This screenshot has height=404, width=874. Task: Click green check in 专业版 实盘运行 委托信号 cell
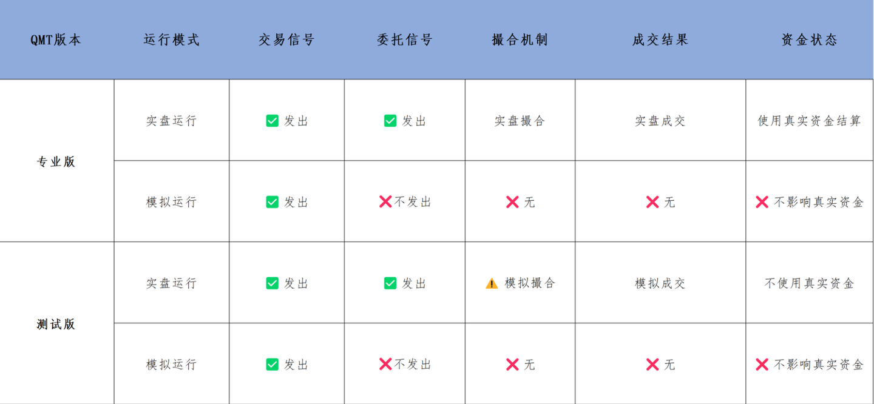(x=390, y=121)
